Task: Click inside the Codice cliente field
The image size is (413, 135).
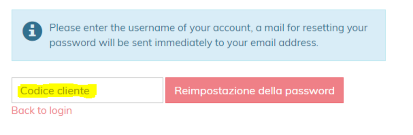Action: (x=87, y=90)
